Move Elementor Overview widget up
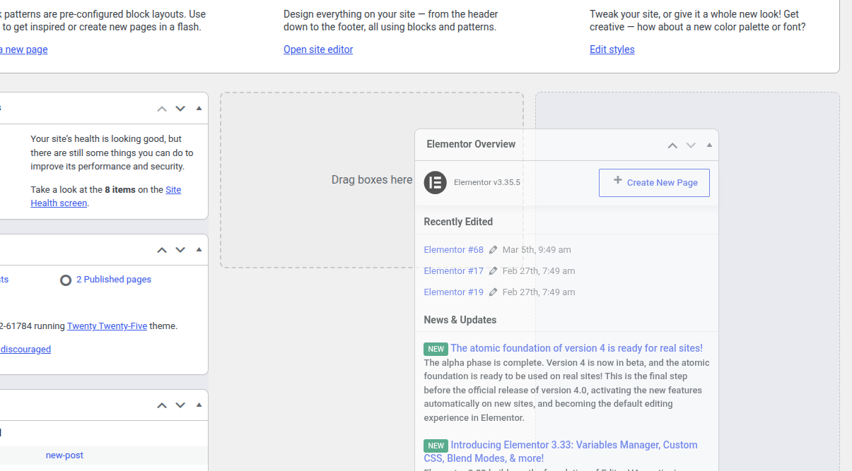852x471 pixels. pos(672,145)
